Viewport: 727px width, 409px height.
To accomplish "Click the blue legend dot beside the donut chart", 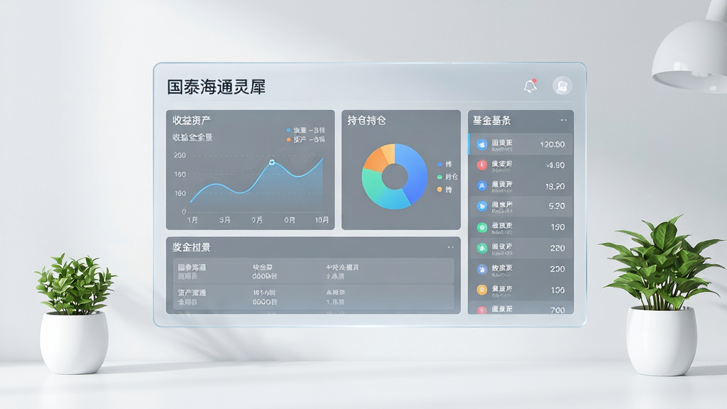I will 439,164.
